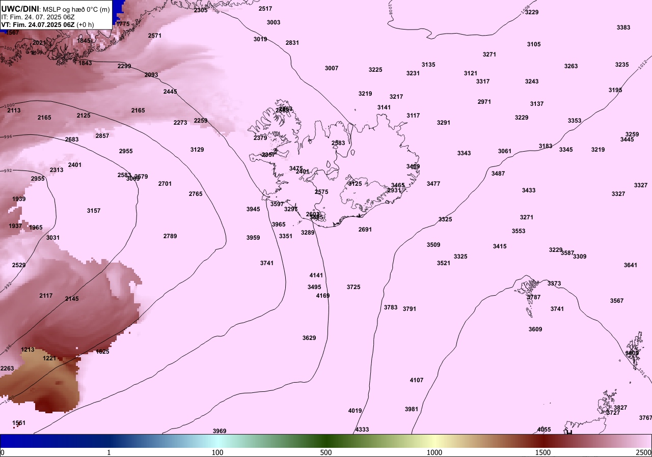Click the height value 3243
Screen dimensions: 652x457
(x=532, y=81)
